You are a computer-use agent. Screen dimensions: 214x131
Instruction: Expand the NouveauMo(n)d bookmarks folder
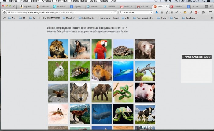pos(144,18)
